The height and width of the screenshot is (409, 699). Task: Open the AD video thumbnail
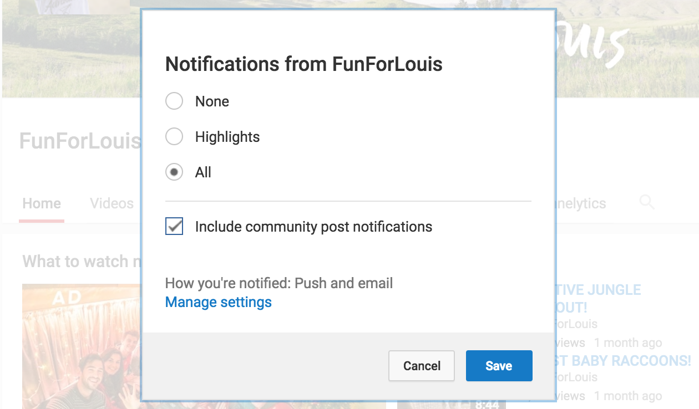tap(82, 346)
